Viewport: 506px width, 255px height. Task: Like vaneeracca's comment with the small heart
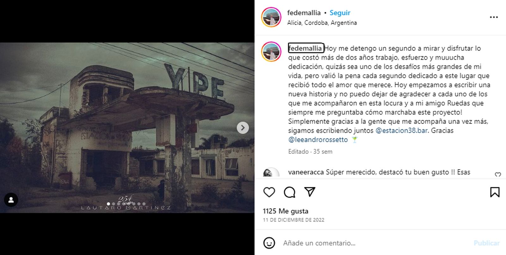click(498, 175)
